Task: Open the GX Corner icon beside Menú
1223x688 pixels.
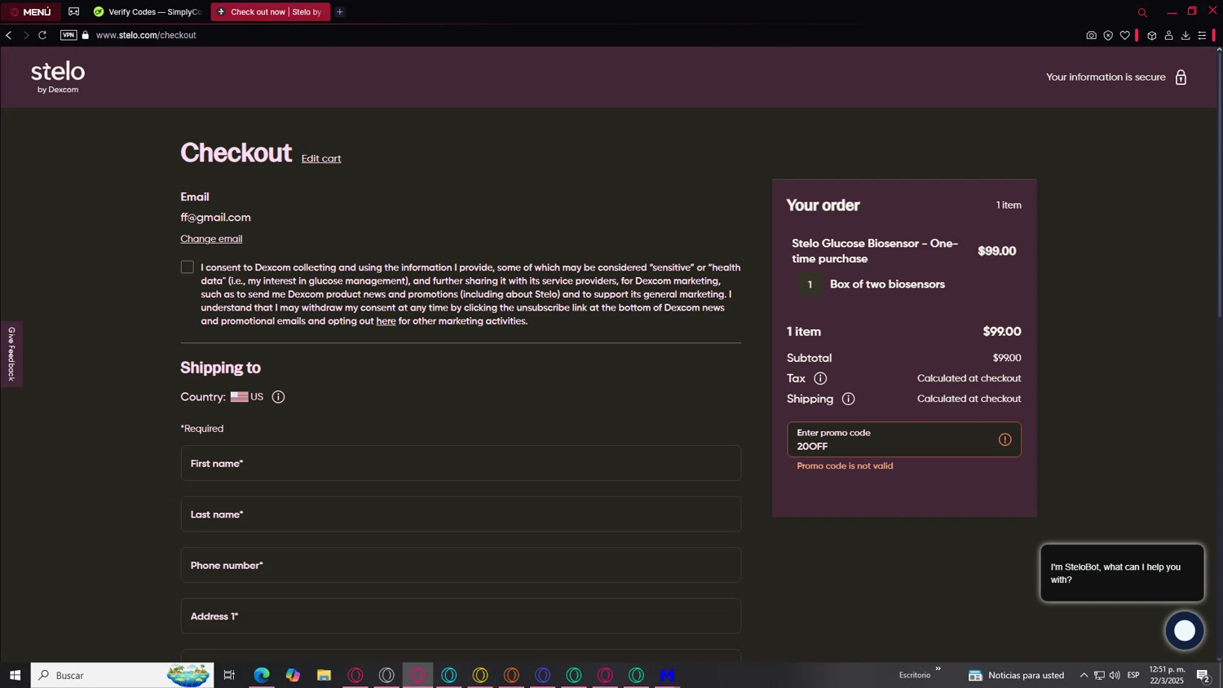Action: coord(74,12)
